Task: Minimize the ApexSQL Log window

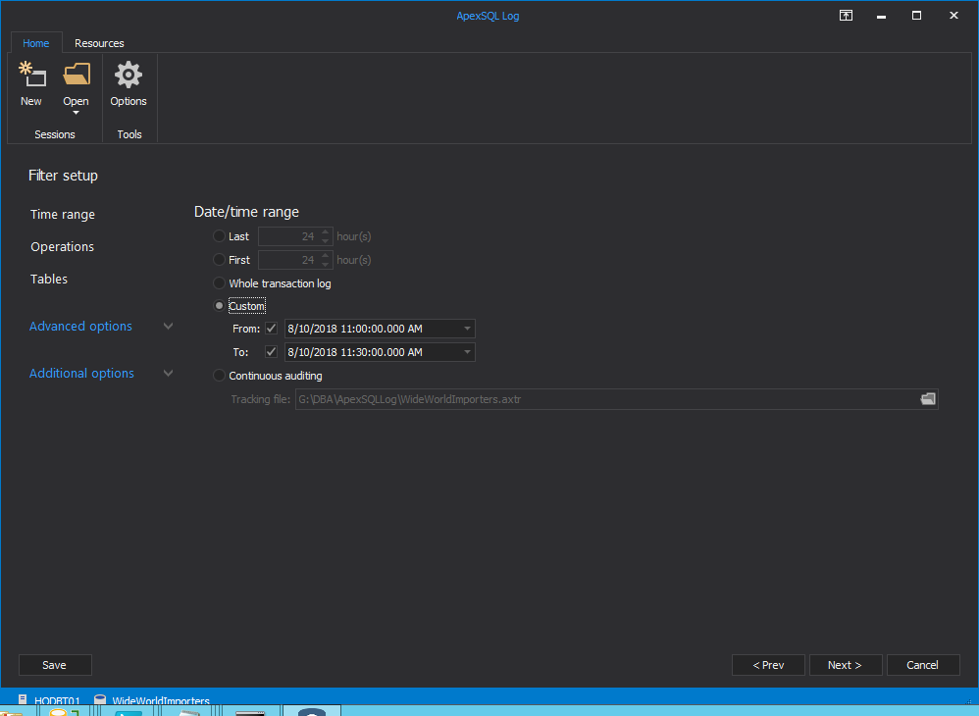Action: 881,16
